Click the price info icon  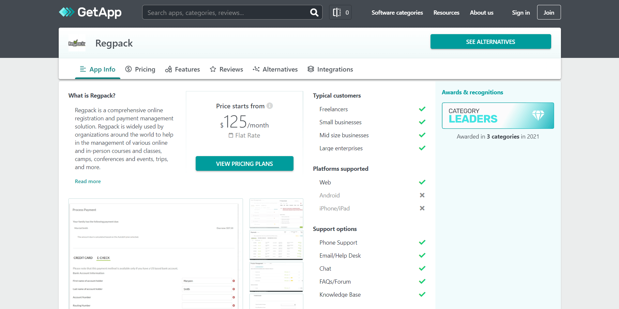270,106
